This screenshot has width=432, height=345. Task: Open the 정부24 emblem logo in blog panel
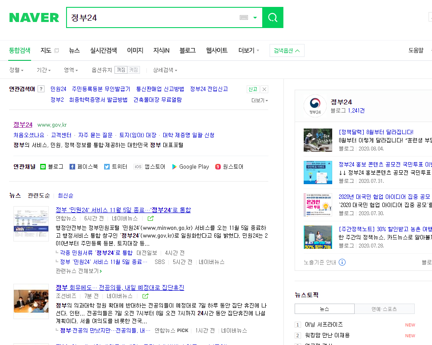[315, 106]
